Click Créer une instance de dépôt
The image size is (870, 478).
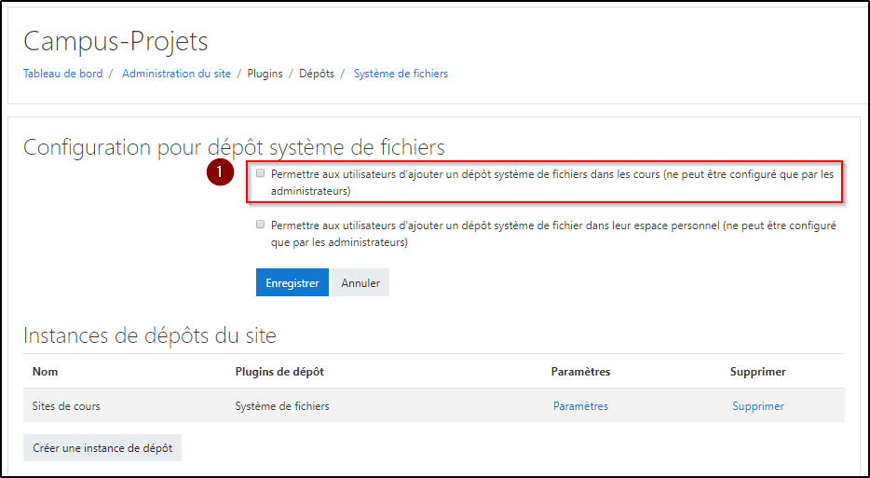pyautogui.click(x=102, y=447)
